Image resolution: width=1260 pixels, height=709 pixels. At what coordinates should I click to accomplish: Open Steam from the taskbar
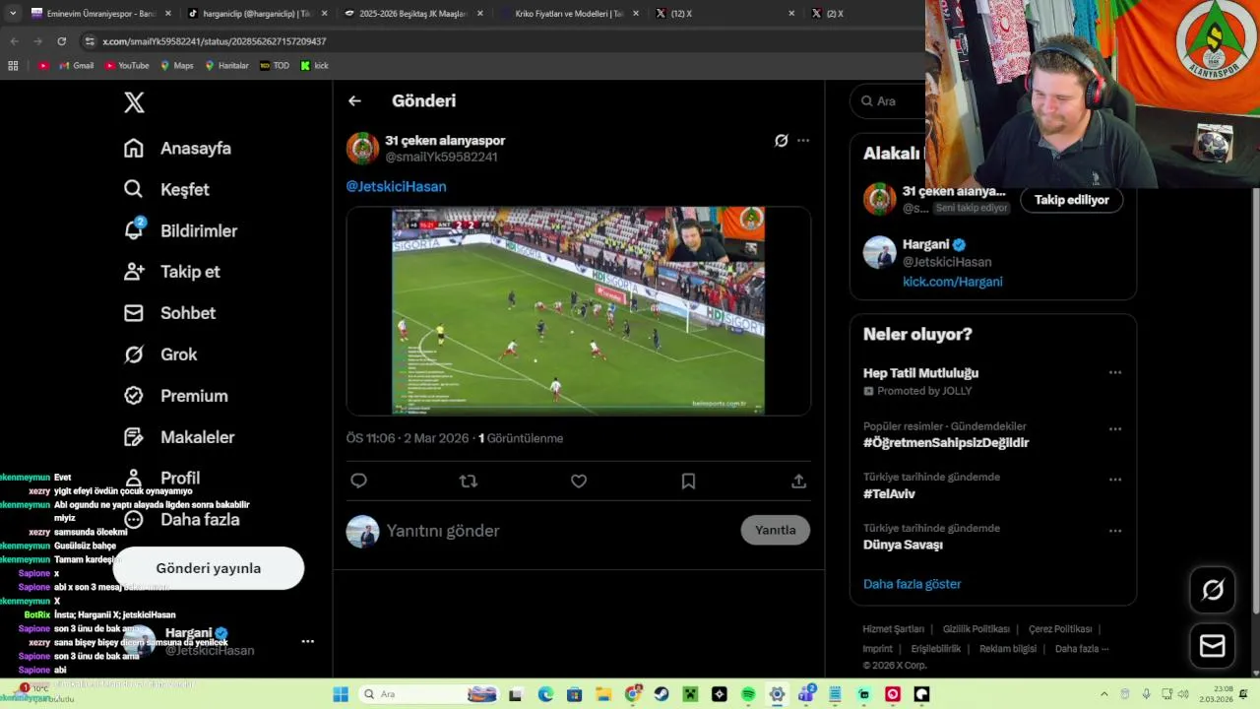click(x=661, y=694)
